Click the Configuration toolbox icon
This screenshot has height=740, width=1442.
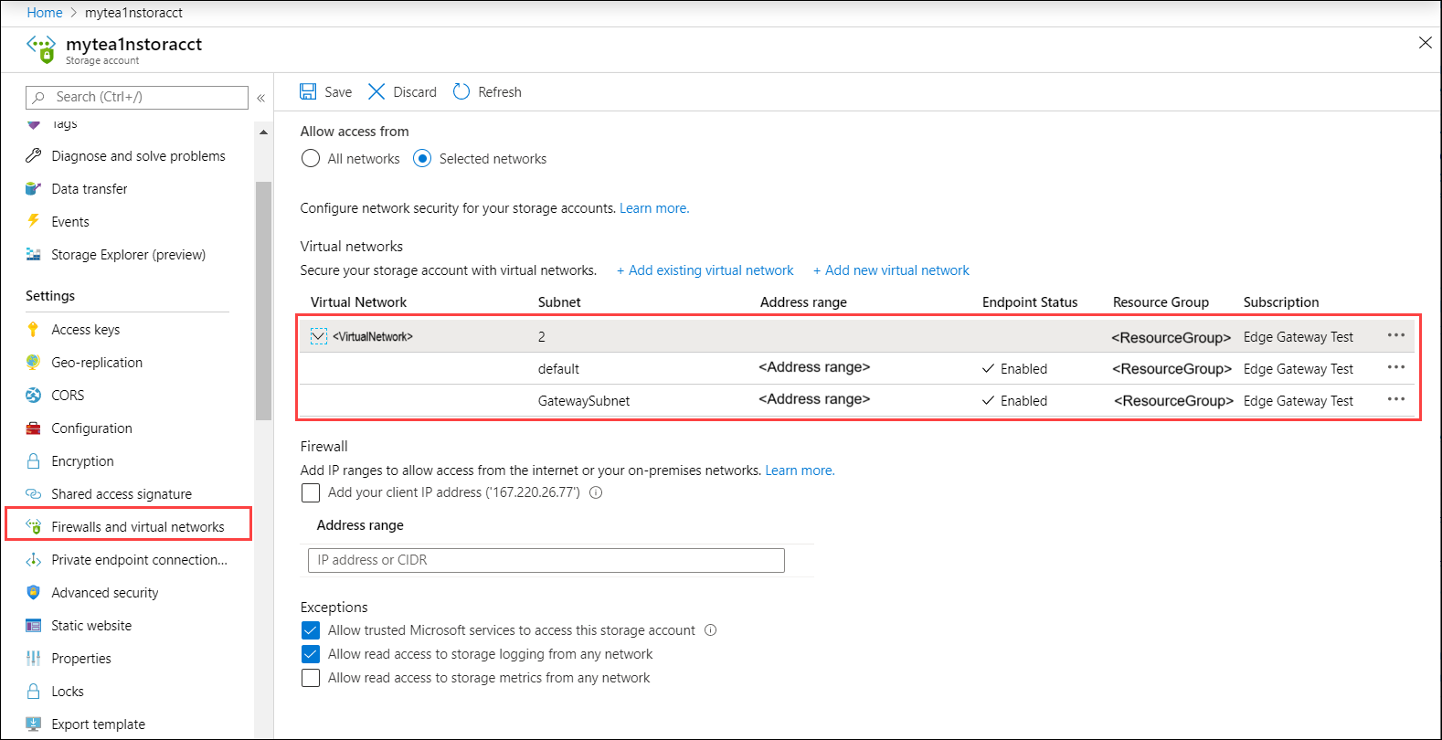point(34,428)
